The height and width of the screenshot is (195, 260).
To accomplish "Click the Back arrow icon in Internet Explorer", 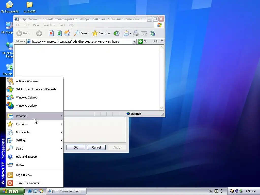I will pyautogui.click(x=19, y=33).
